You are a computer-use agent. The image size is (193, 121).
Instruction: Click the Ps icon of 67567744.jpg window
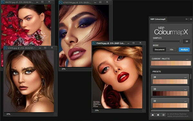(x=60, y=2)
